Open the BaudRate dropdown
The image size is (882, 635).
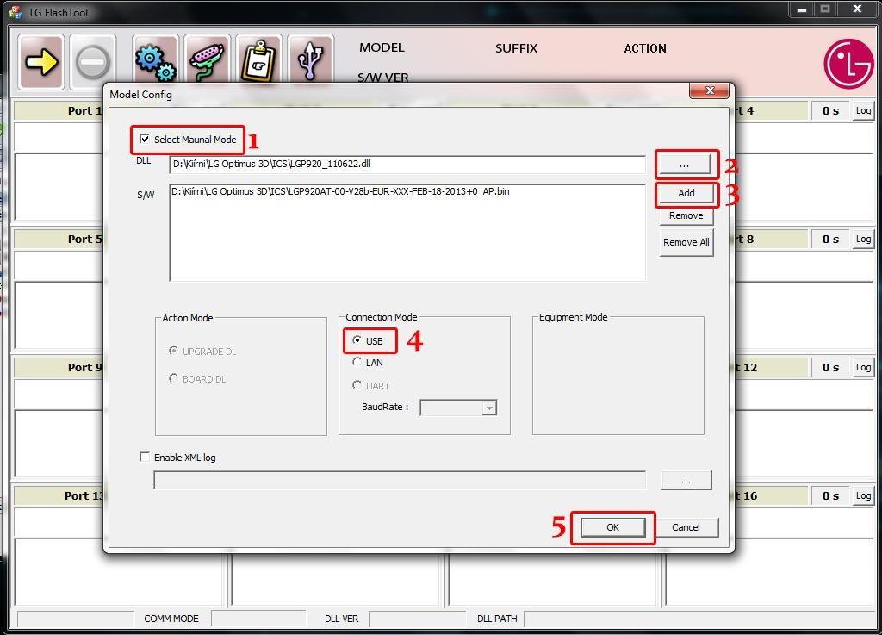(x=489, y=408)
